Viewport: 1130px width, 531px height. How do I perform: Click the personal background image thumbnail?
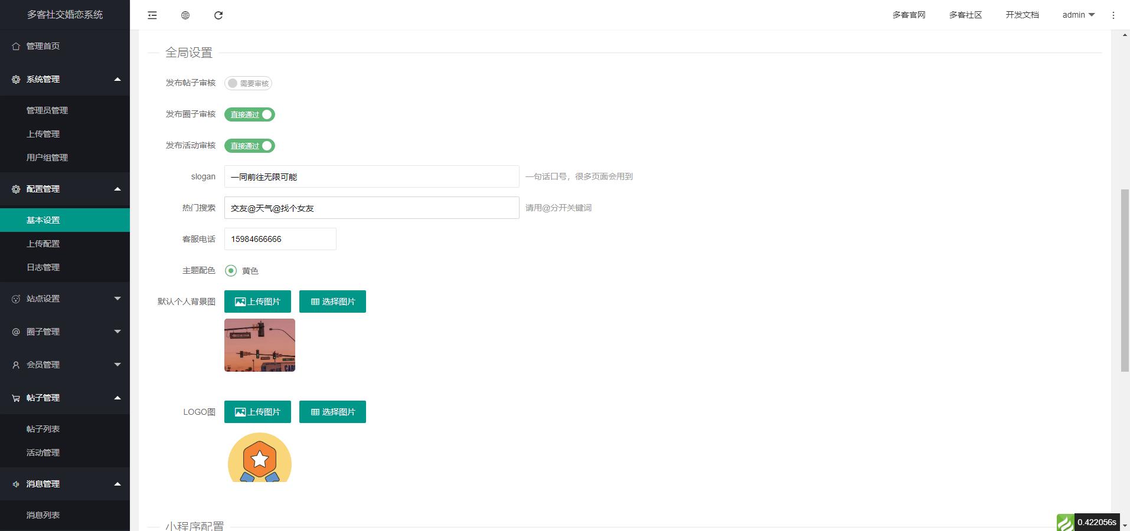(259, 345)
